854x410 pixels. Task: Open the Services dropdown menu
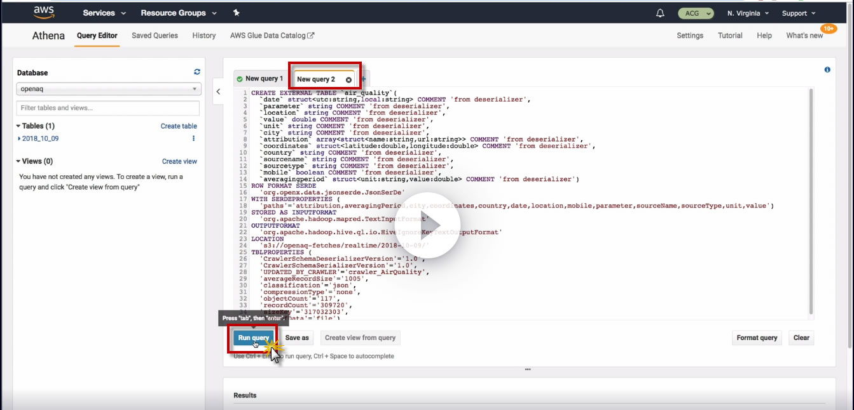click(x=104, y=13)
